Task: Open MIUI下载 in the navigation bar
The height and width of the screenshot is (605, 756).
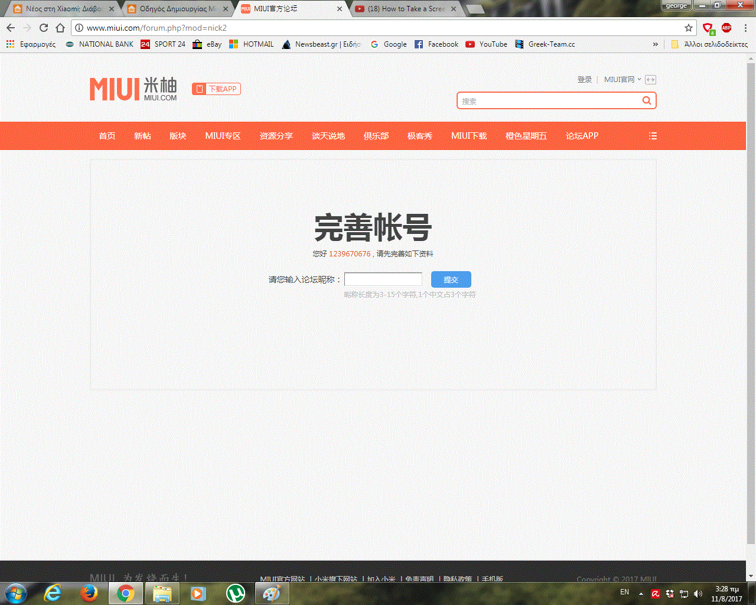Action: tap(469, 136)
